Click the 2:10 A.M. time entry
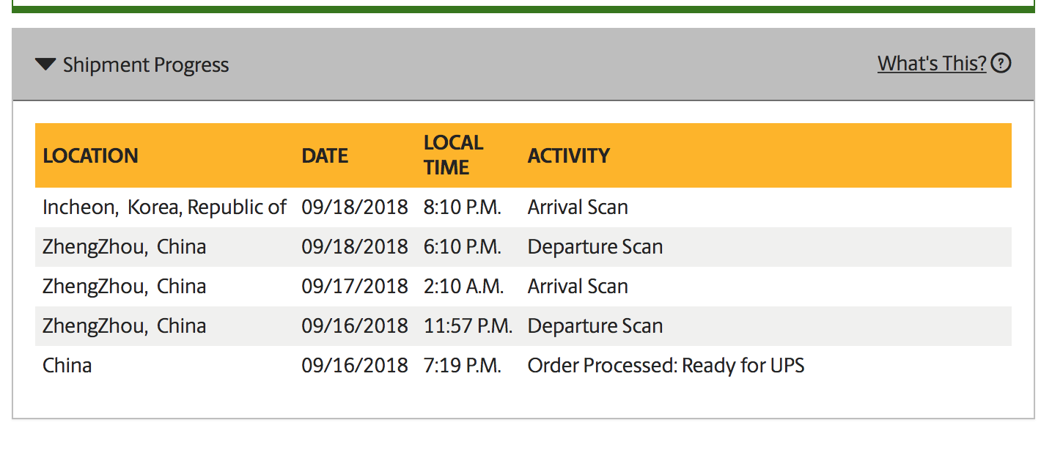Viewport: 1041px width, 453px height. (x=463, y=287)
